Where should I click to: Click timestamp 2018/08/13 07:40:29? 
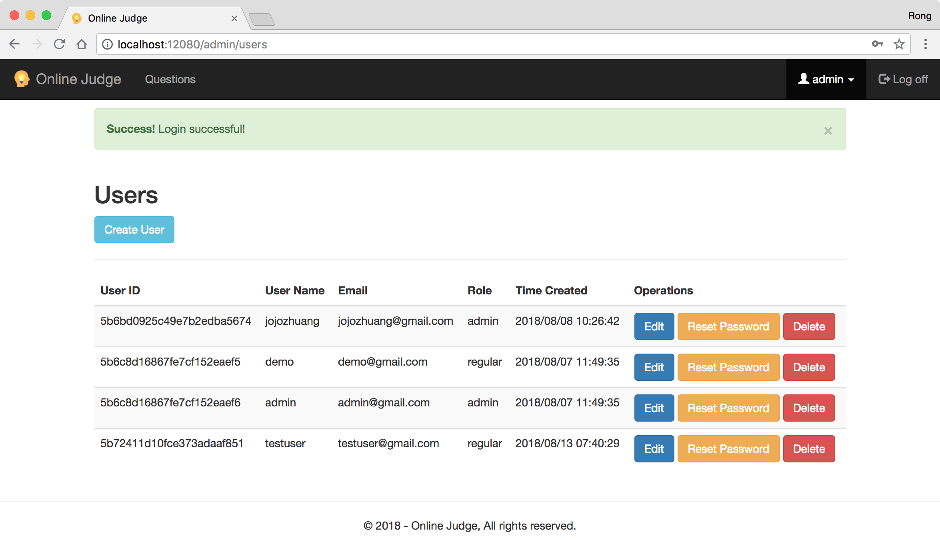[x=567, y=443]
